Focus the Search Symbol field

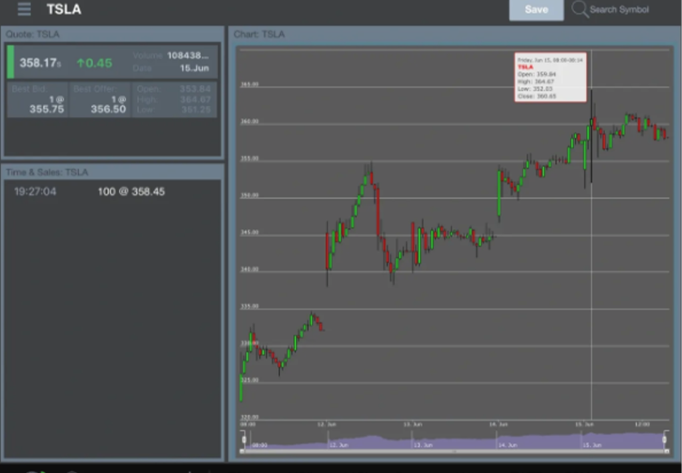pos(619,9)
